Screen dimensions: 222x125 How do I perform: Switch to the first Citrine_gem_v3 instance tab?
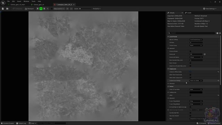[18, 5]
